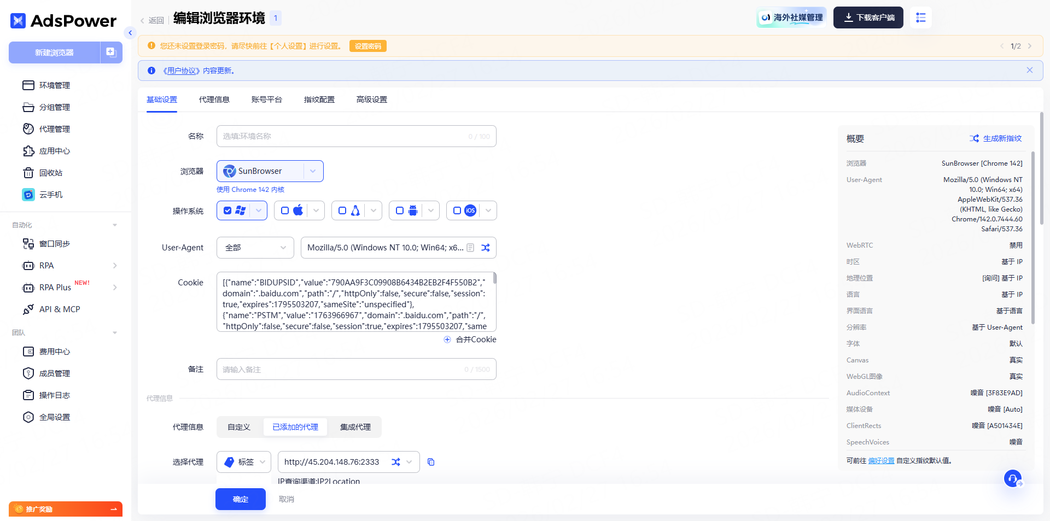The image size is (1050, 521).
Task: Click inside the 名称 environment name field
Action: click(356, 136)
